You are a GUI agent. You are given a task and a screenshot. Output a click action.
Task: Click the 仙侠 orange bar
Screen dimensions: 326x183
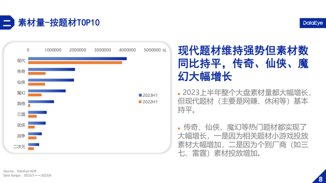(37, 84)
